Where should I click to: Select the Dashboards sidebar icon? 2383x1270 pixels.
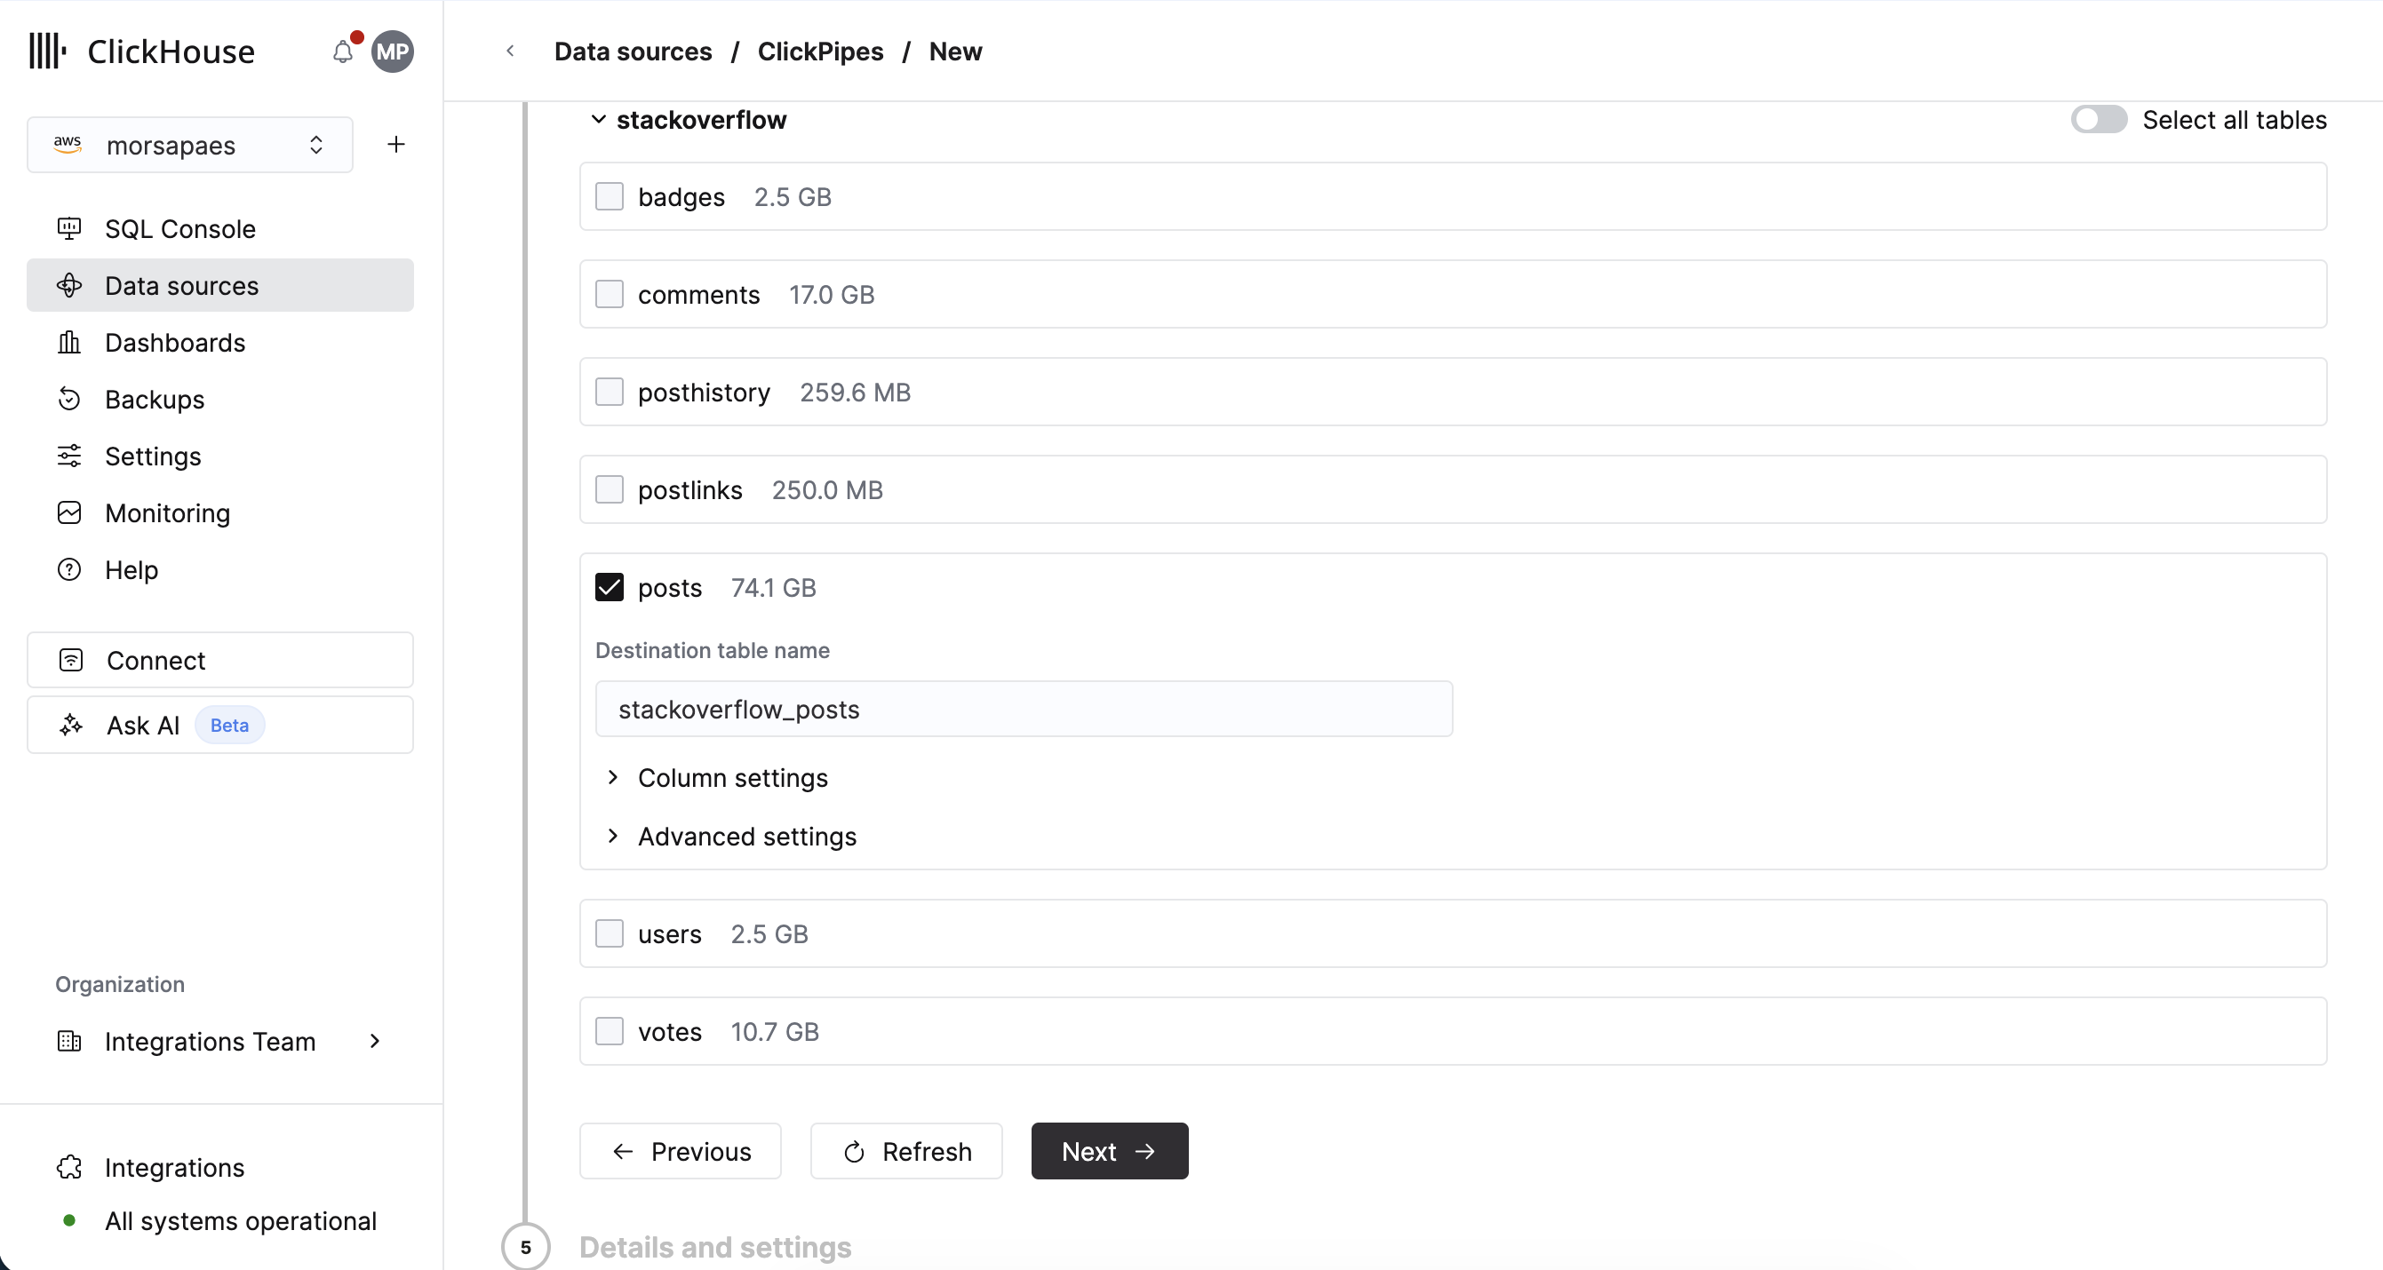(x=69, y=342)
